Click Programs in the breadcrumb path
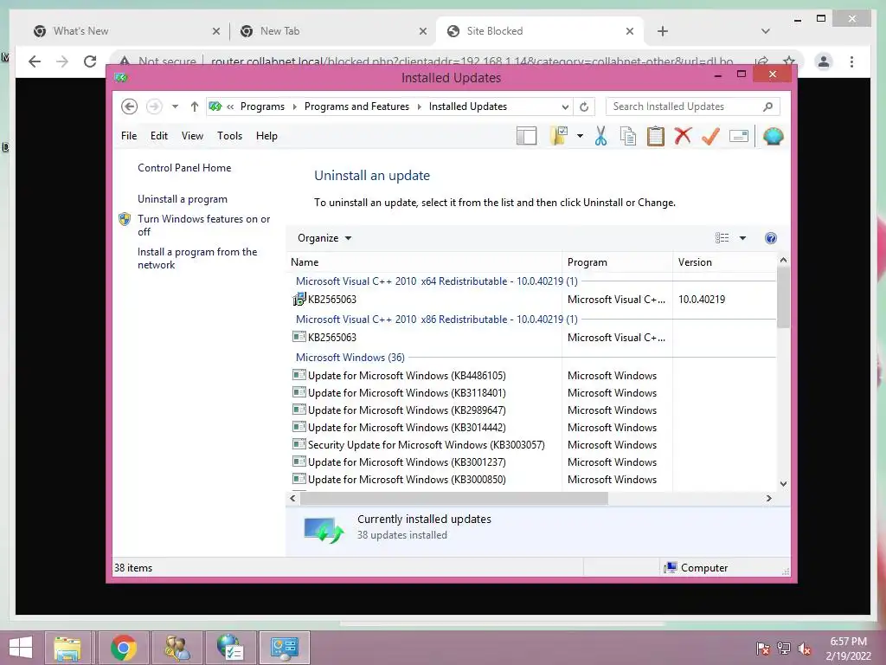The width and height of the screenshot is (886, 665). pyautogui.click(x=262, y=107)
